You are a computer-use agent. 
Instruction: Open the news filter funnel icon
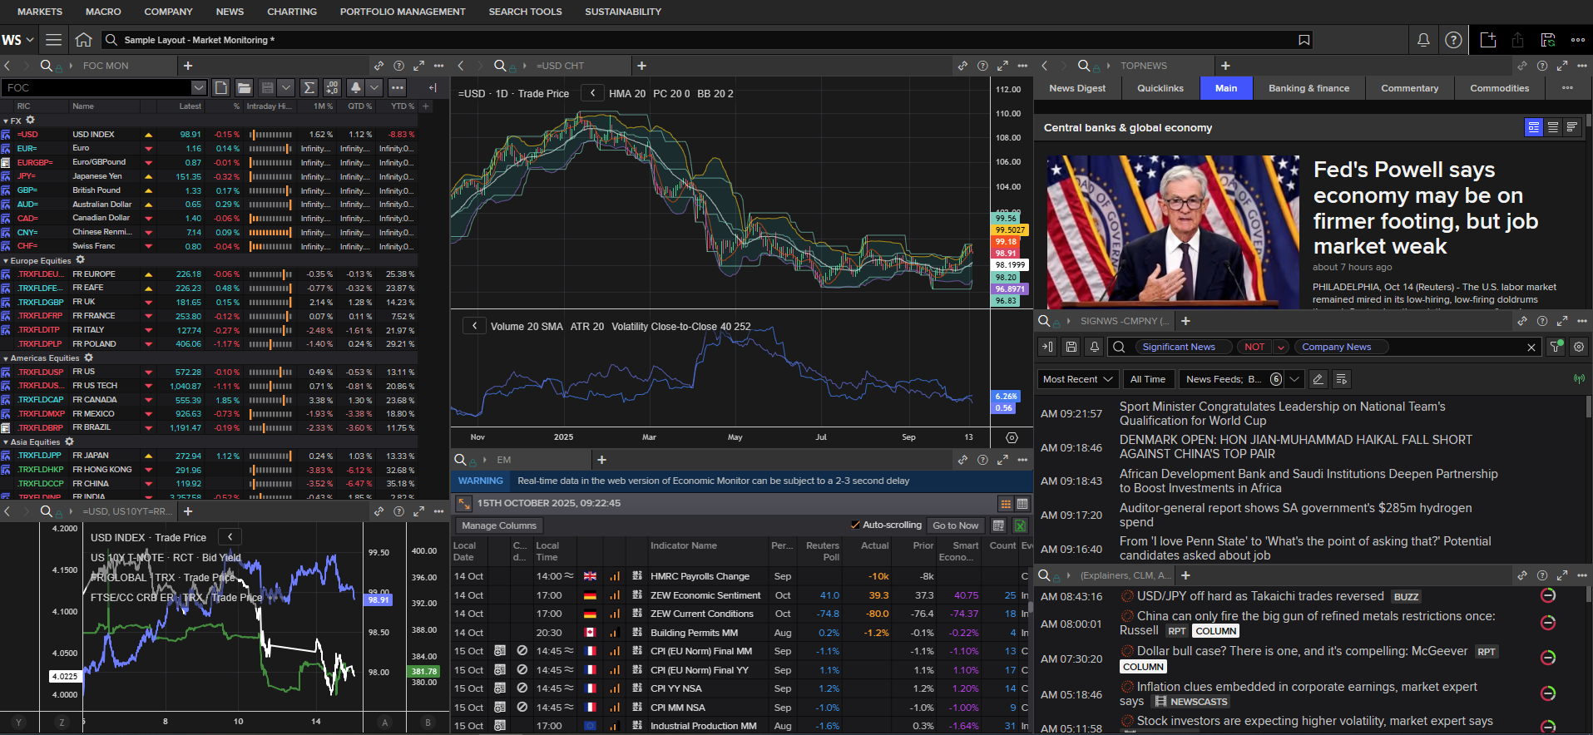click(1555, 347)
